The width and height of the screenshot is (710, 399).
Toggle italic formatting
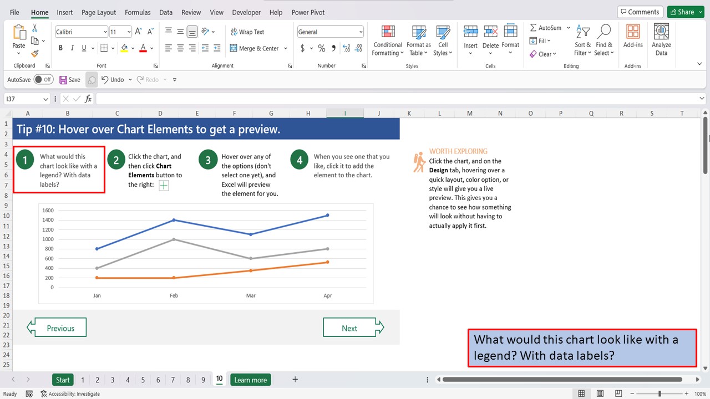pos(72,48)
